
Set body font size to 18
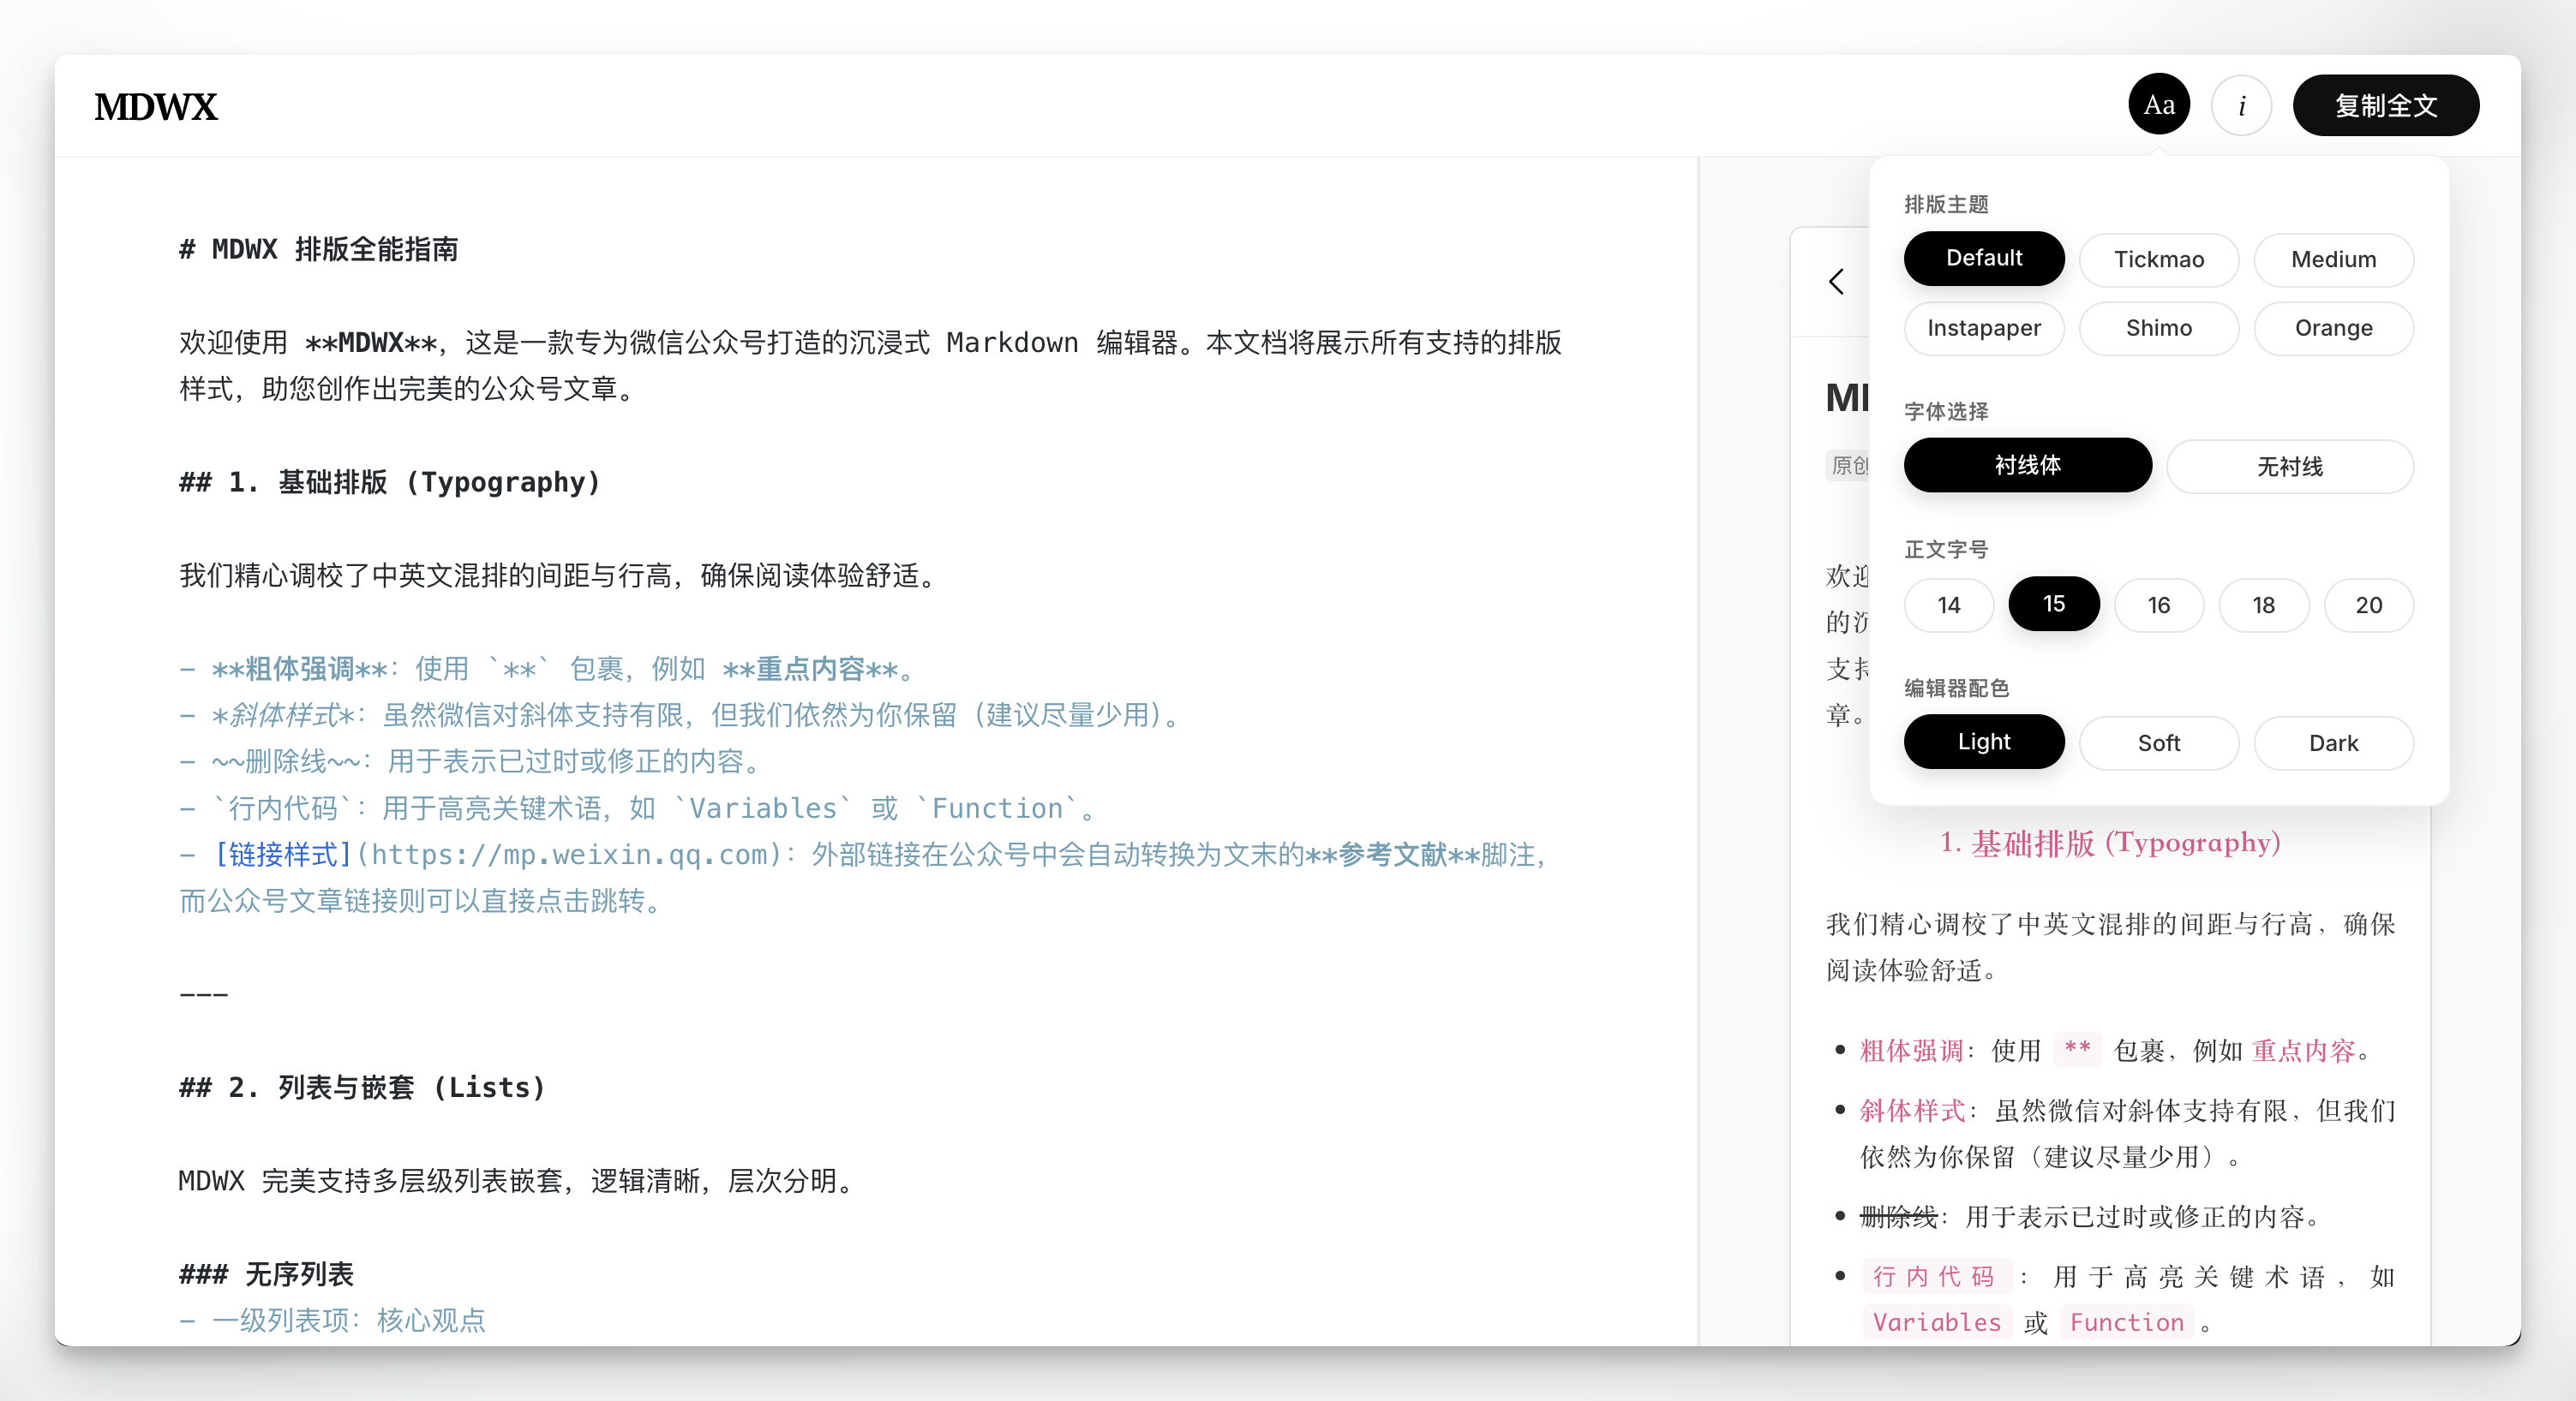(x=2263, y=605)
